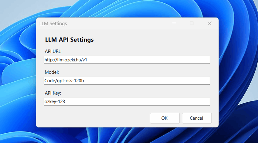Click the 'API Key:' label

click(53, 93)
